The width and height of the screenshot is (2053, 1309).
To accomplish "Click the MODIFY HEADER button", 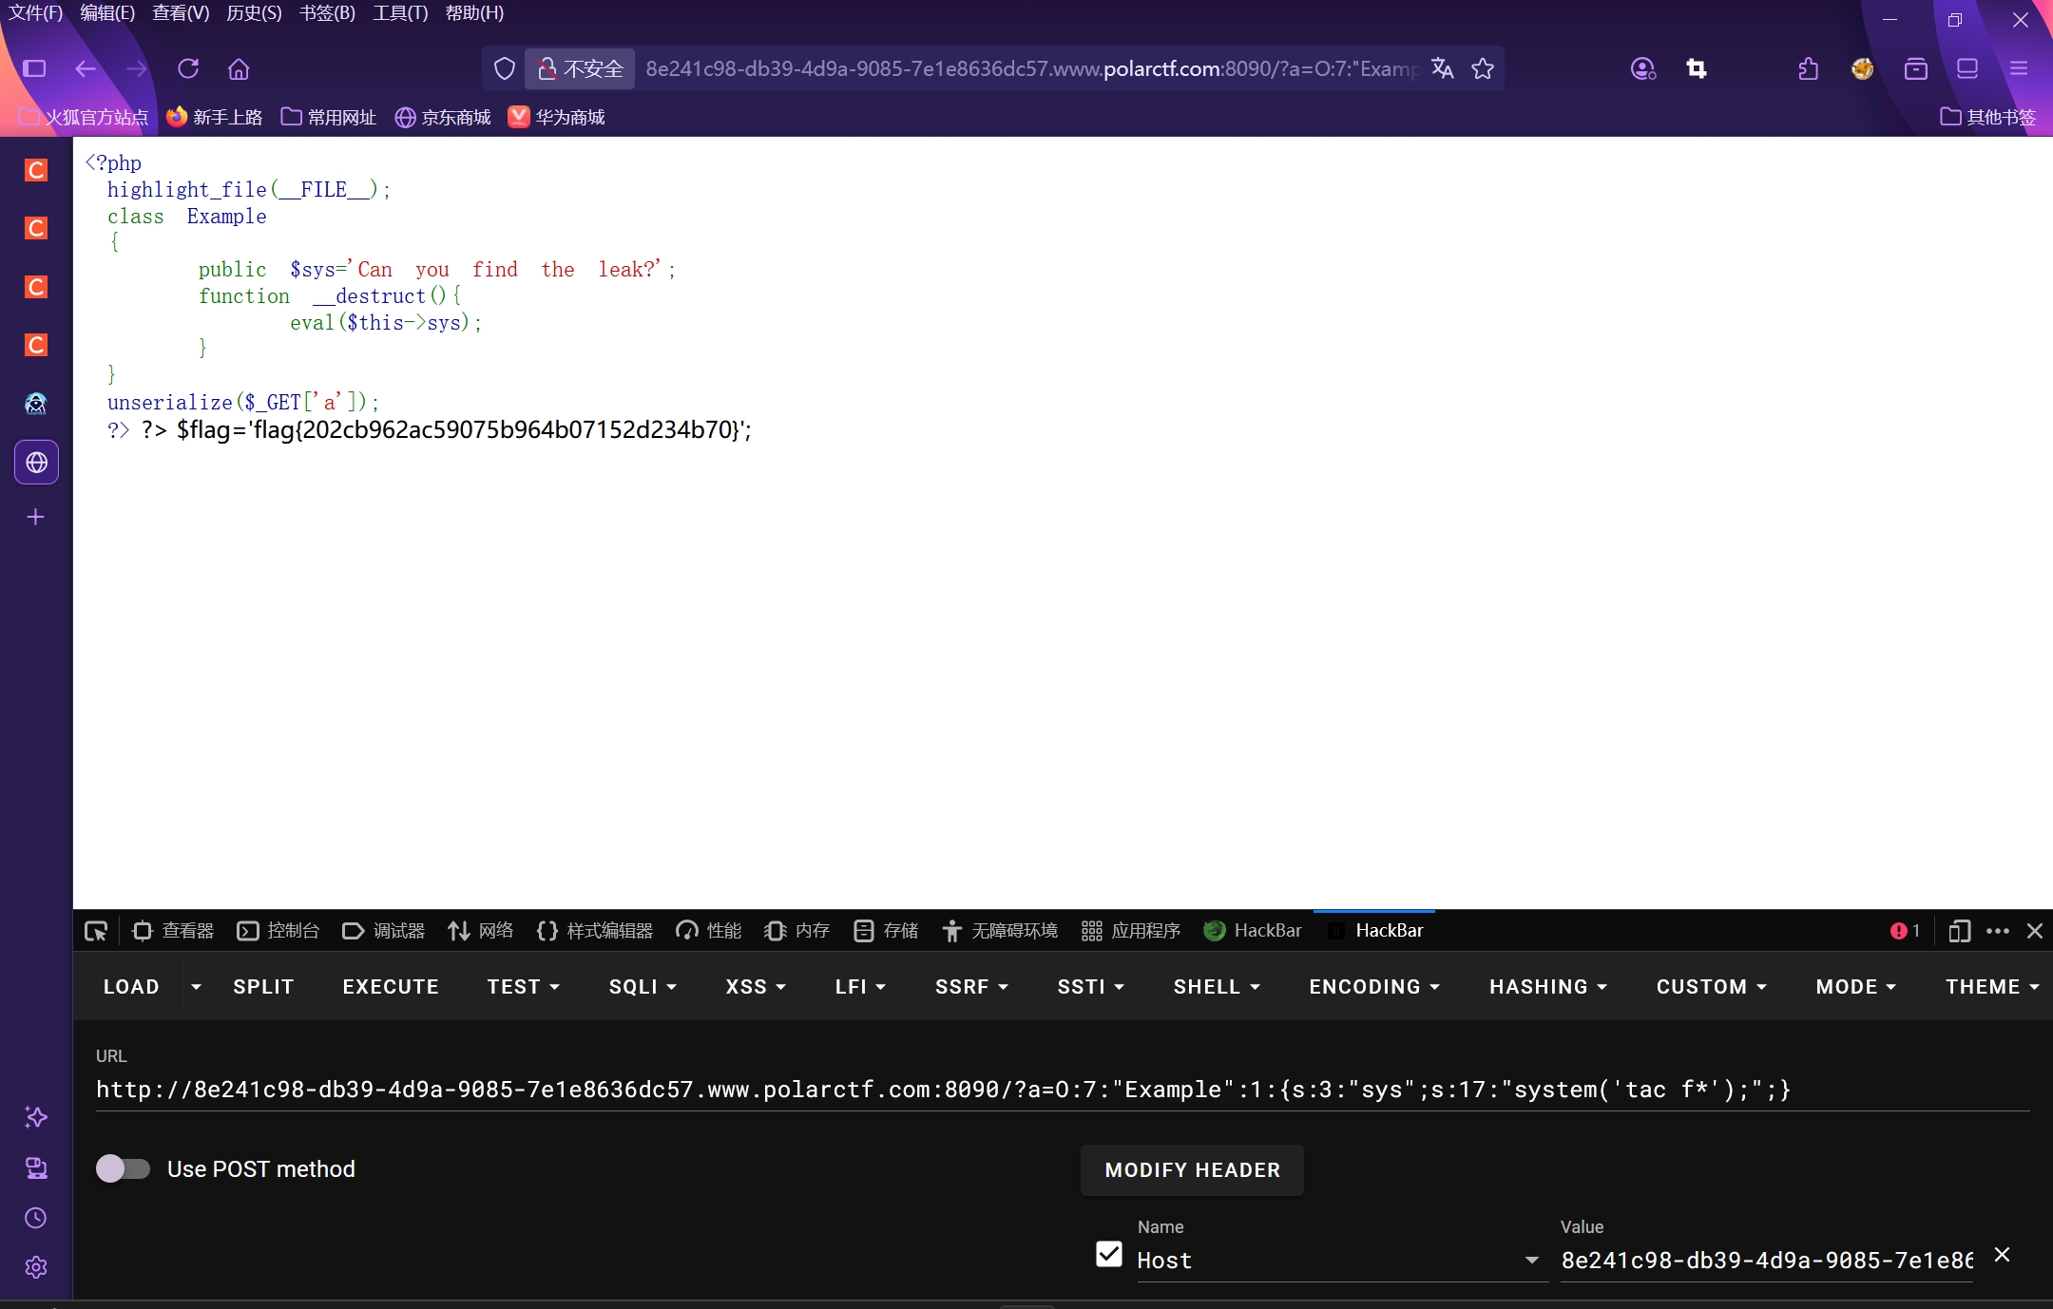I will click(1192, 1170).
